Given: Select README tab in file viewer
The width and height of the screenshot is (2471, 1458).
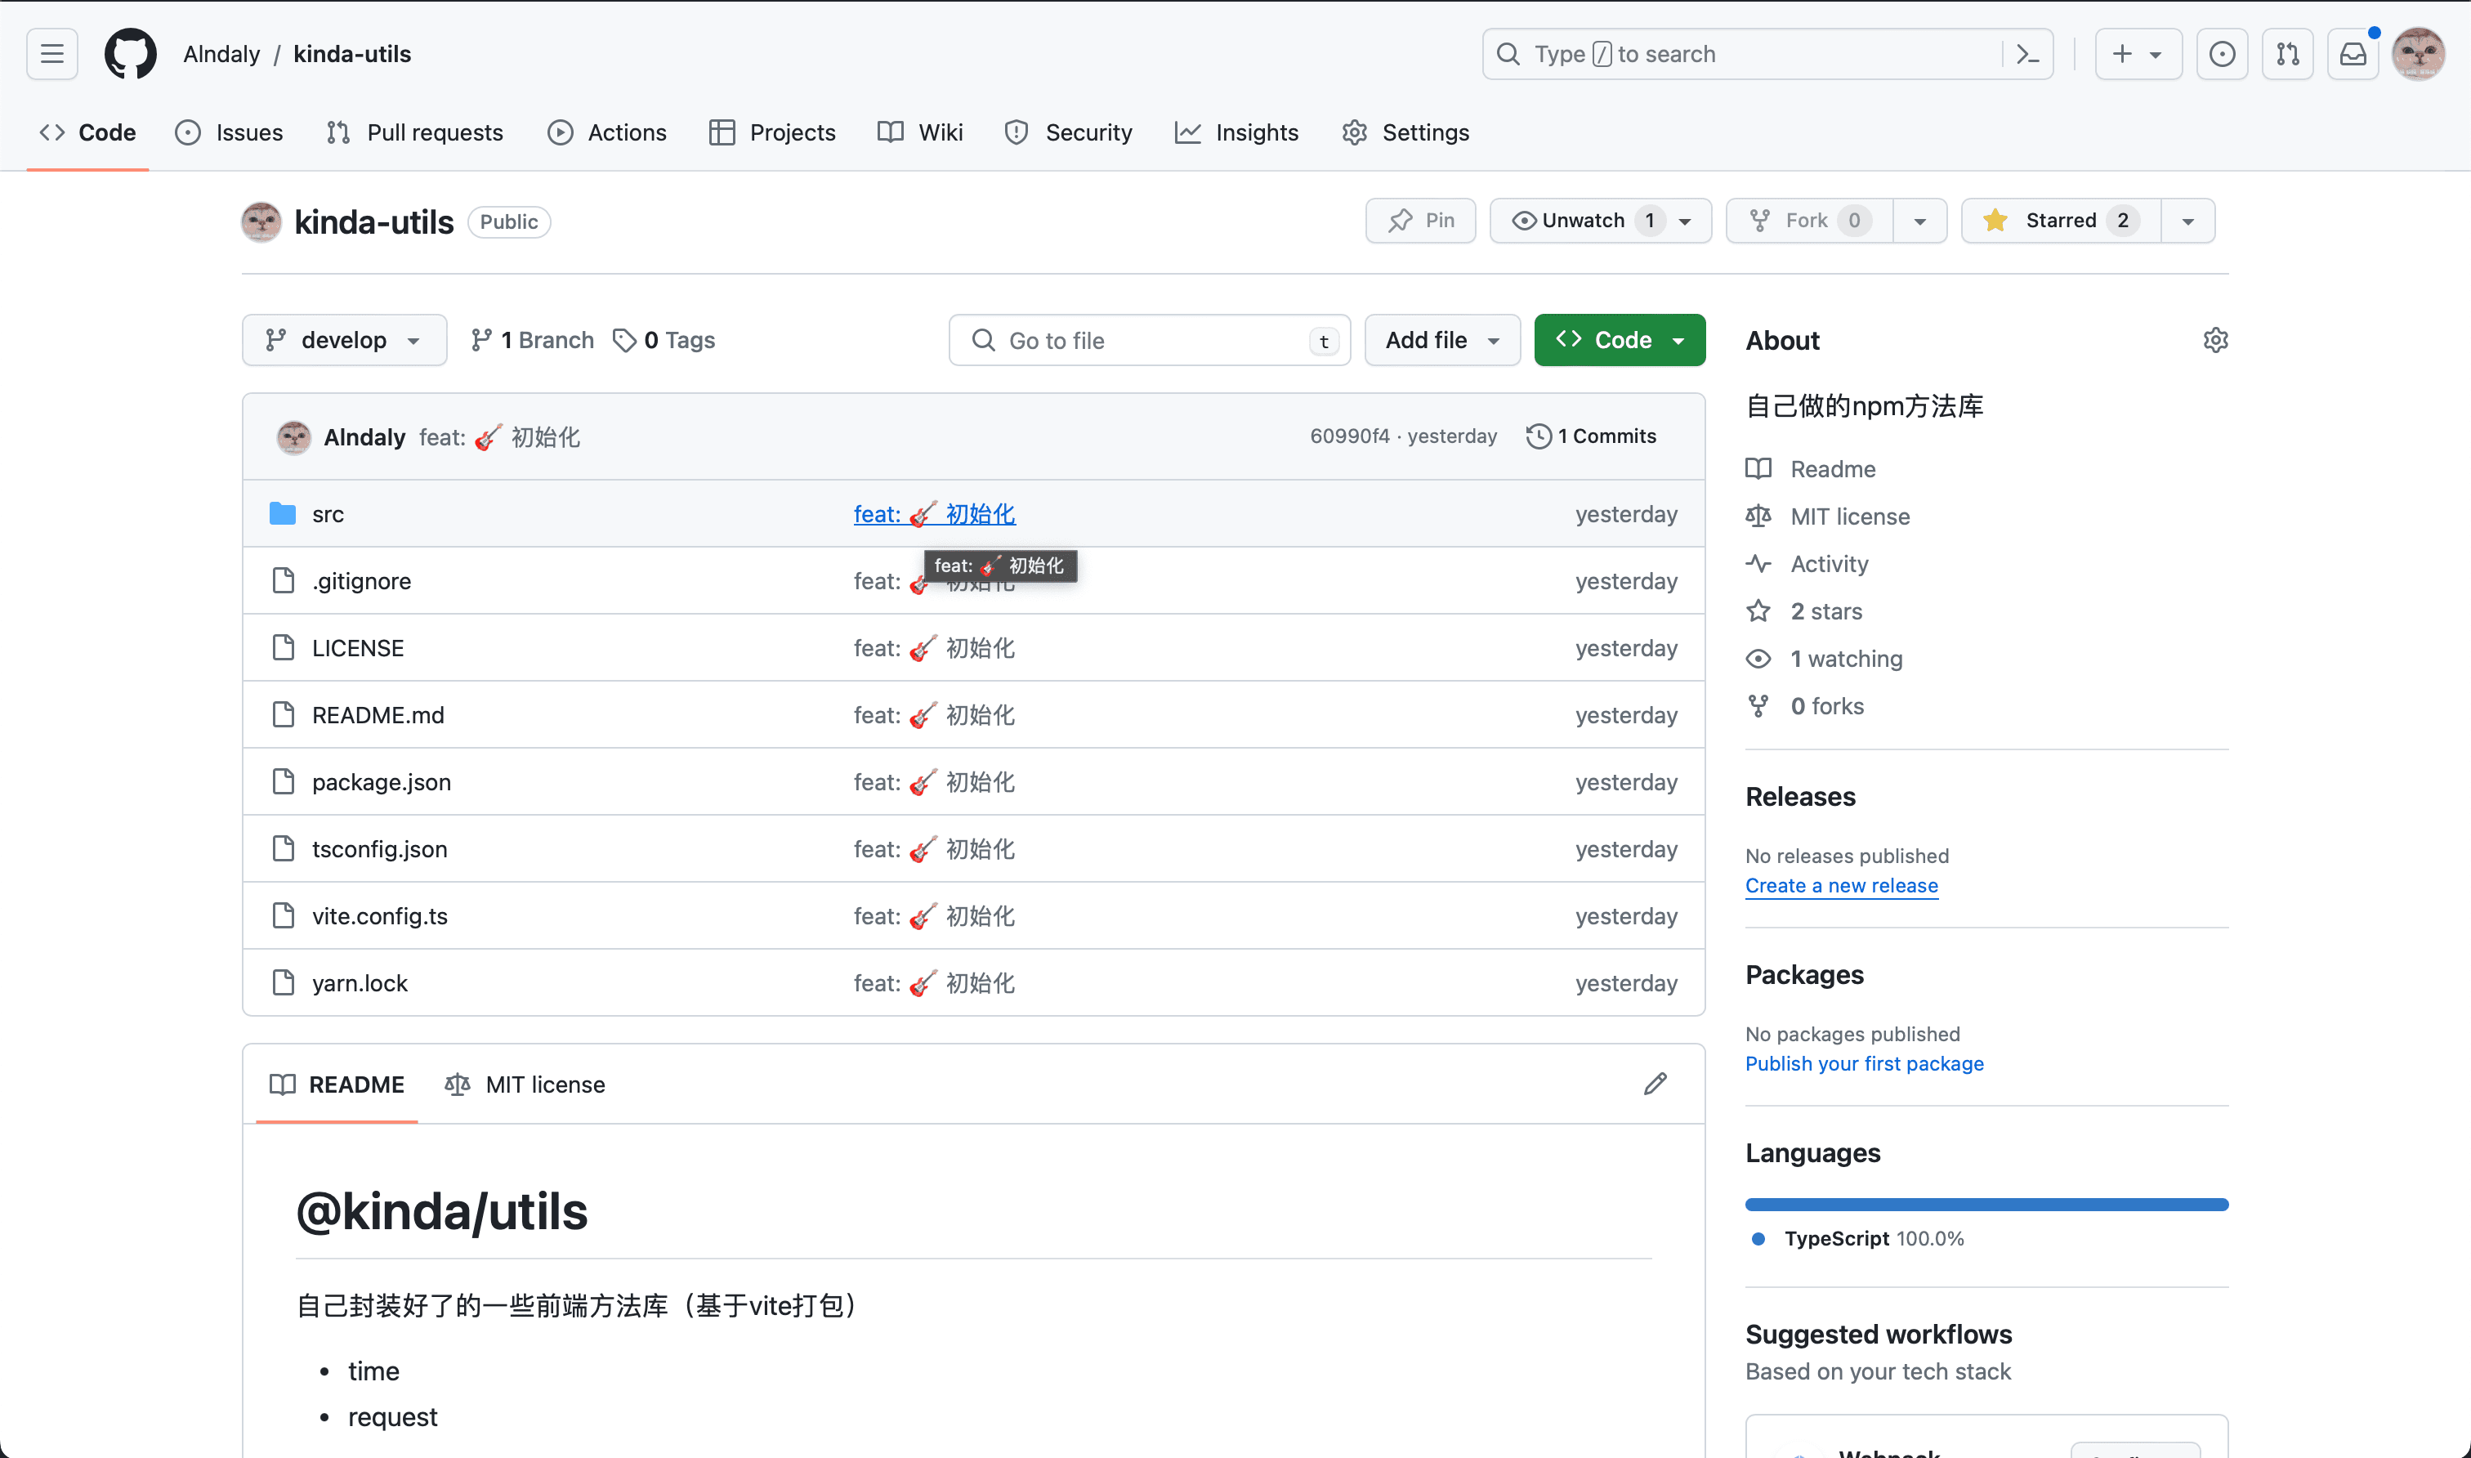Looking at the screenshot, I should point(337,1084).
